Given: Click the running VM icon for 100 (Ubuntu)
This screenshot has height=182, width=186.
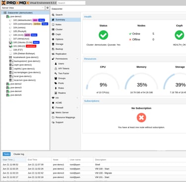Looking at the screenshot, I should pyautogui.click(x=10, y=42).
